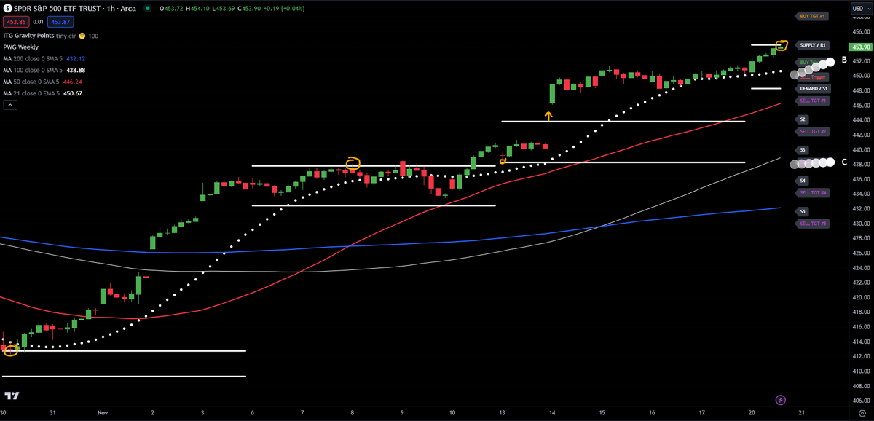874x421 pixels.
Task: Click the SELL TGT #1 label
Action: [x=811, y=101]
